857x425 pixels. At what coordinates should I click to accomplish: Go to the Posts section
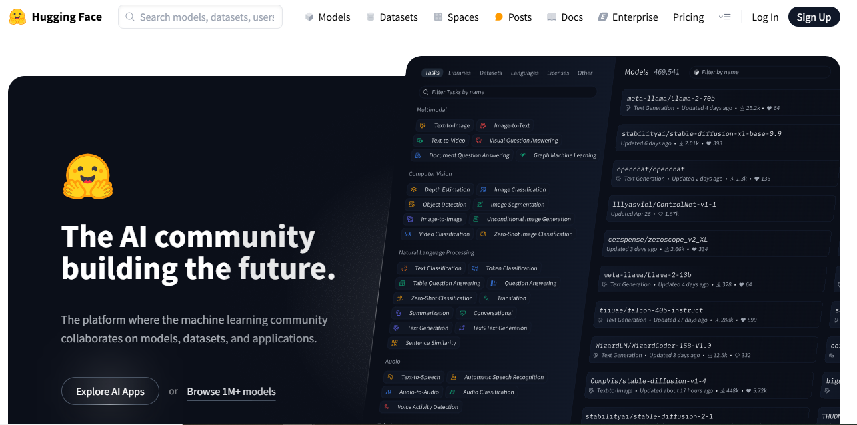tap(520, 17)
